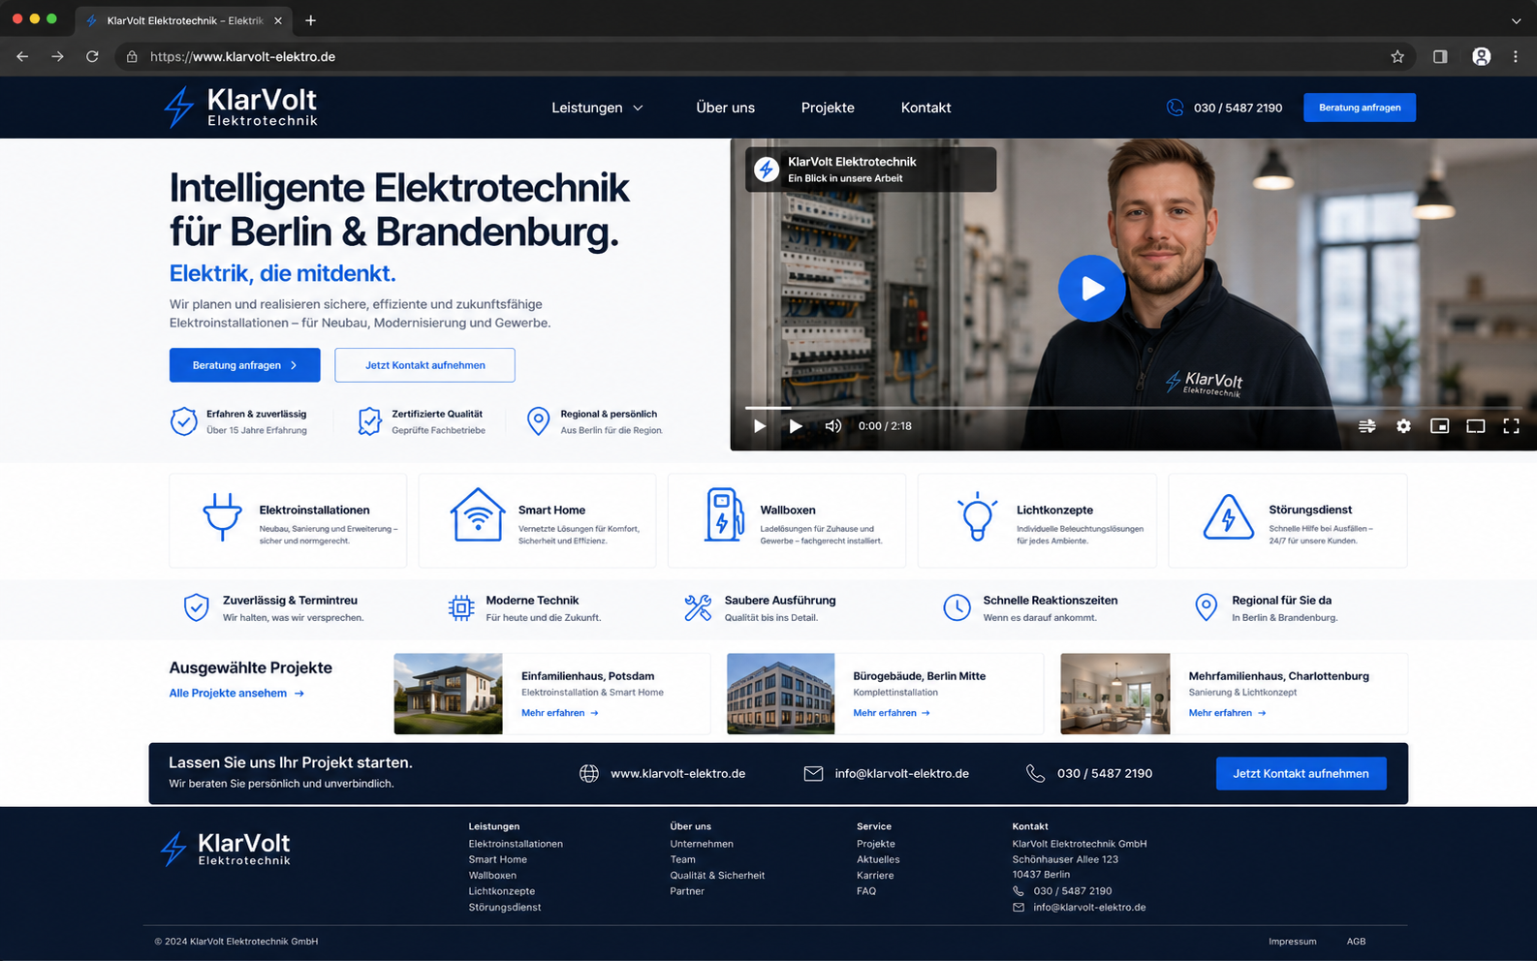
Task: Open the browser three-dot menu
Action: pos(1516,57)
